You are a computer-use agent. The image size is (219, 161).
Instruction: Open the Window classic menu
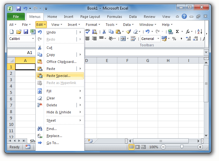tap(148, 25)
